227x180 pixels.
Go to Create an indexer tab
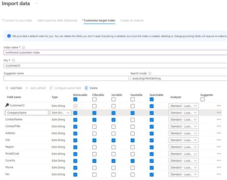coord(132,21)
